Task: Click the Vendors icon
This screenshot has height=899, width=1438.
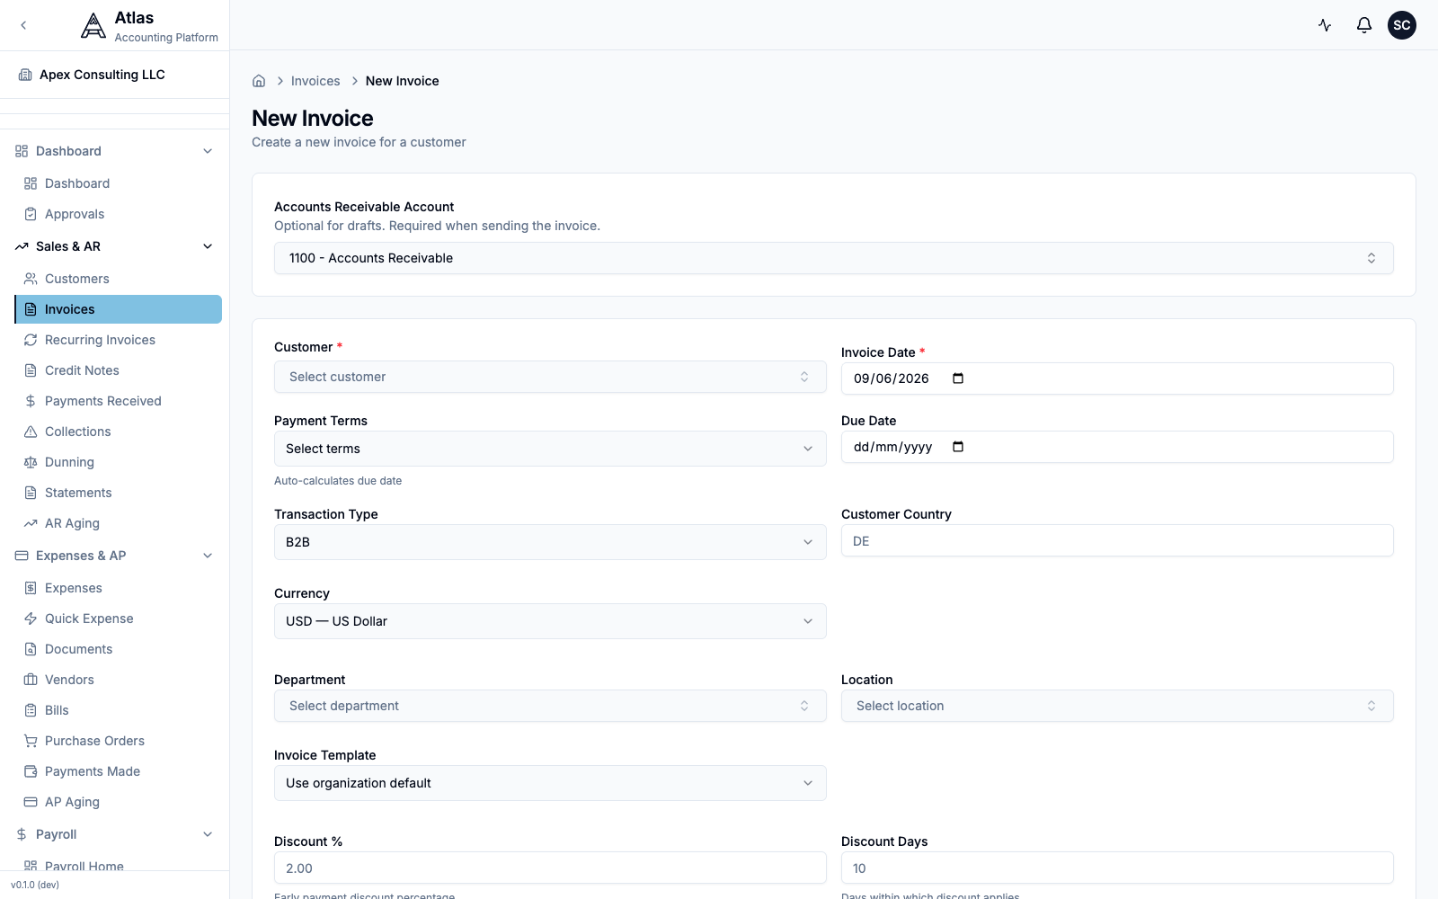Action: tap(31, 680)
